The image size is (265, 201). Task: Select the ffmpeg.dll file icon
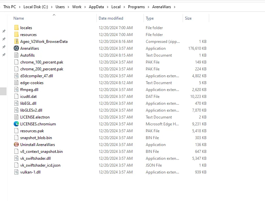(x=17, y=90)
